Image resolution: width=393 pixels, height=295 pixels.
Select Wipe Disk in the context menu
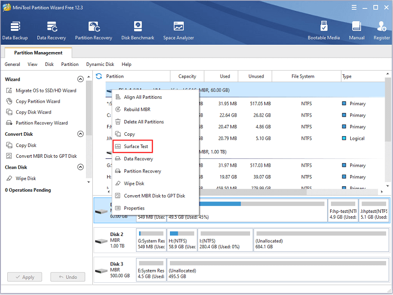click(155, 183)
